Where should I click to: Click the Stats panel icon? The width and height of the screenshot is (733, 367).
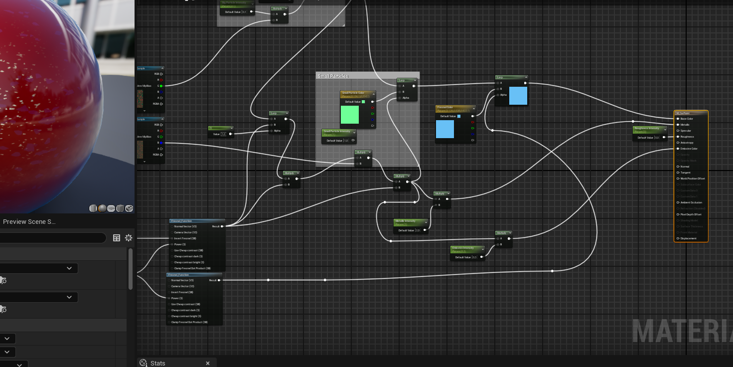coord(144,363)
